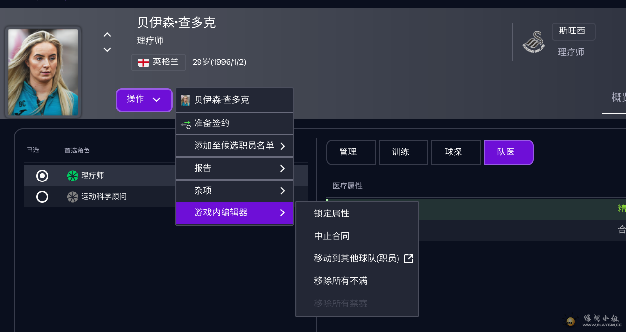This screenshot has width=626, height=332.
Task: Click the staff member portrait photo
Action: (43, 72)
